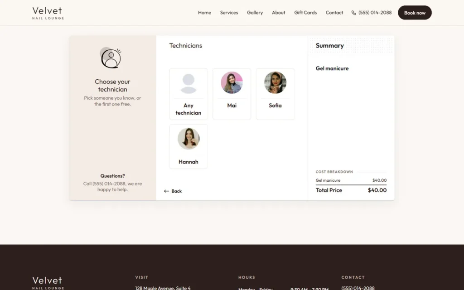Pick the technician named Sofia

(x=275, y=106)
